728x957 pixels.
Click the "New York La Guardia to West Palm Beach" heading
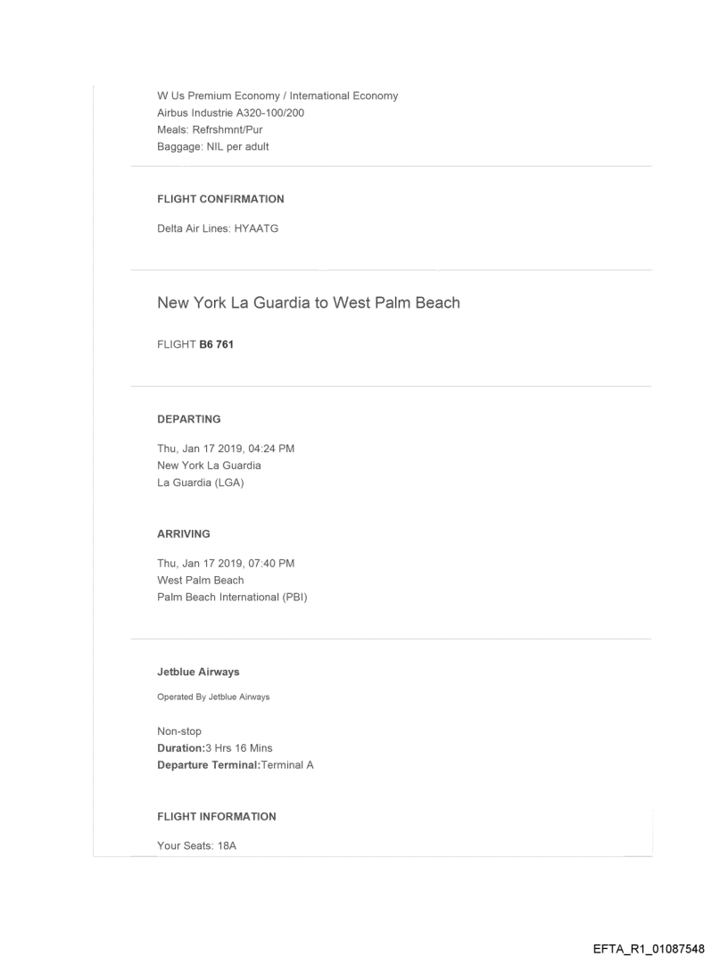pos(308,302)
